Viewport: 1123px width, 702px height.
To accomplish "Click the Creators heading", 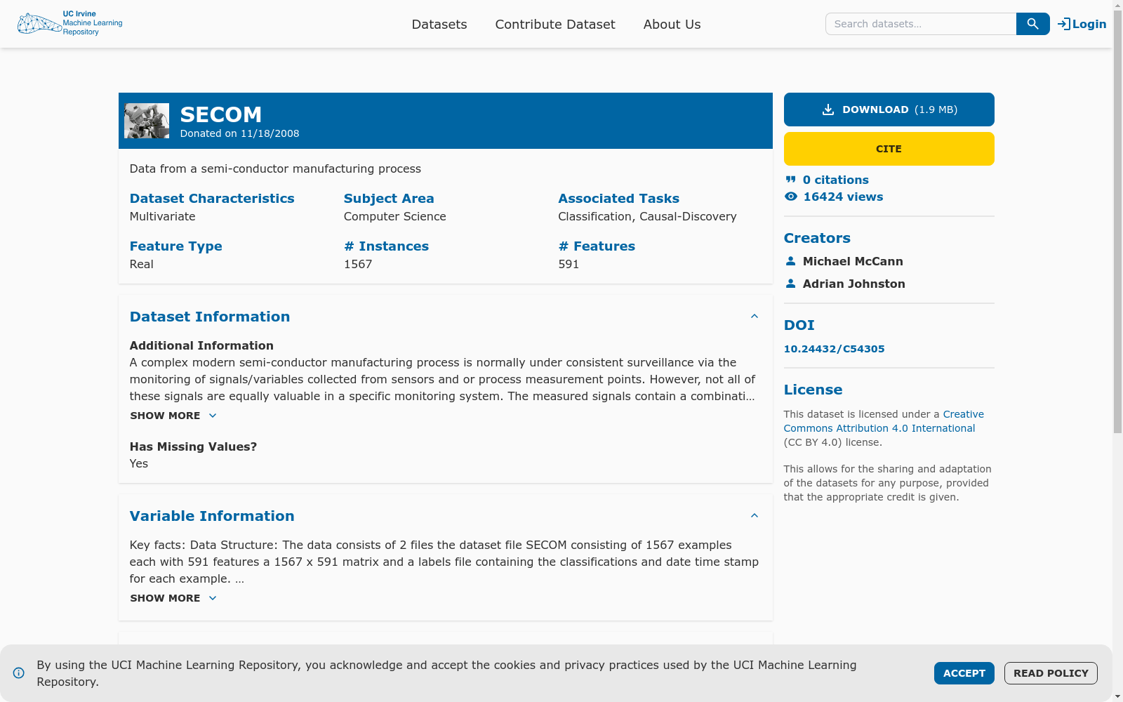I will point(817,238).
